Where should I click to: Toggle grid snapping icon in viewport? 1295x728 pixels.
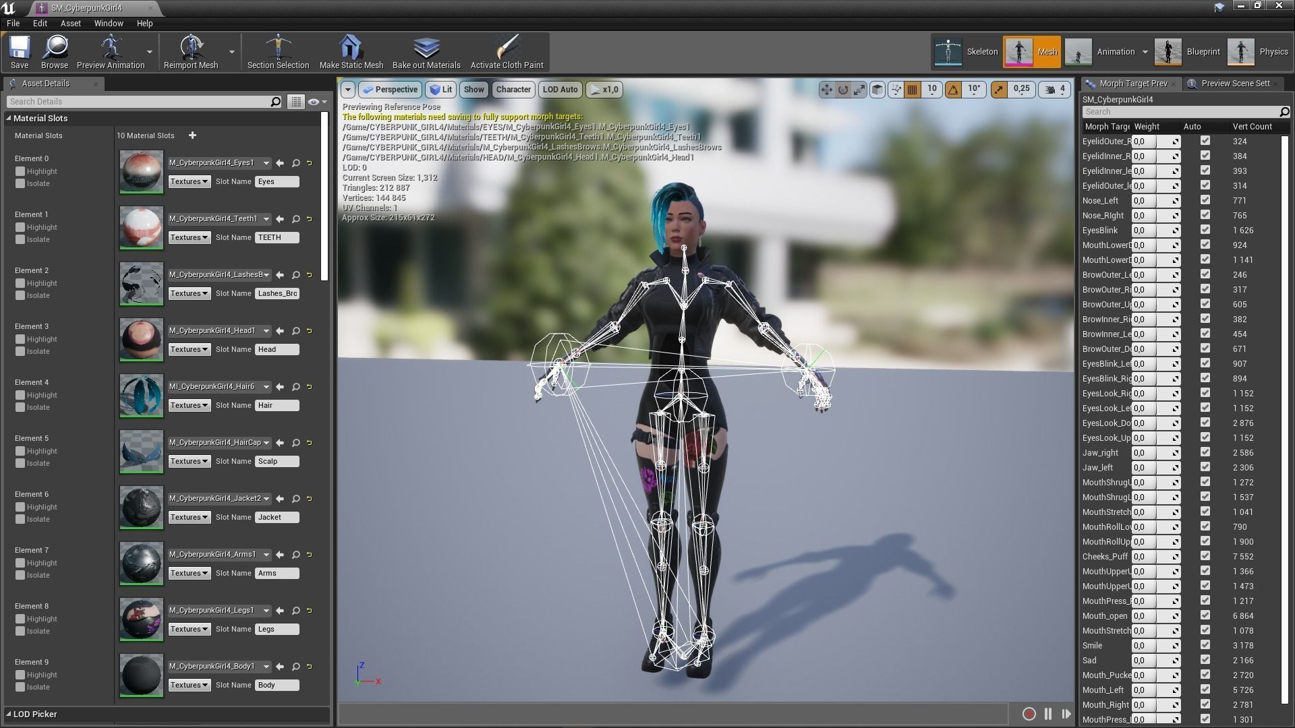[913, 90]
